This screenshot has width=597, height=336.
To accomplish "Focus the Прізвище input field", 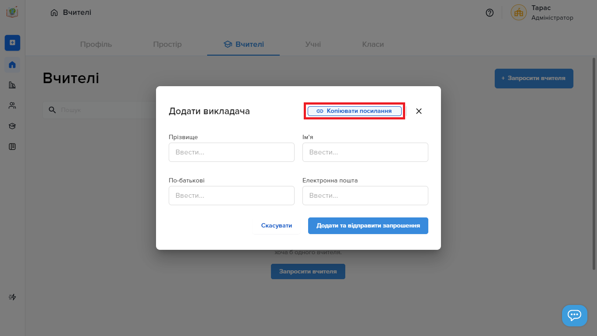I will click(232, 152).
